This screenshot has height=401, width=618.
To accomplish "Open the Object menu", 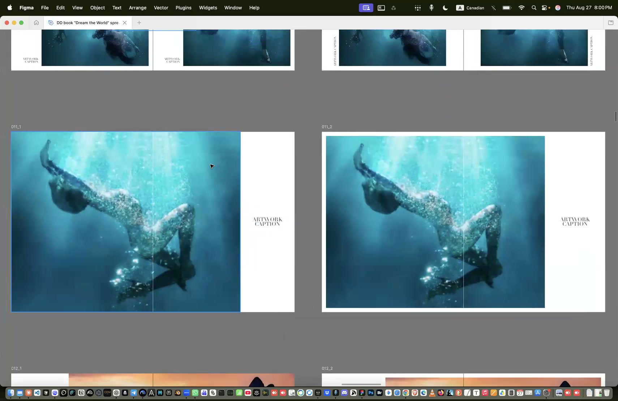I will click(x=98, y=8).
